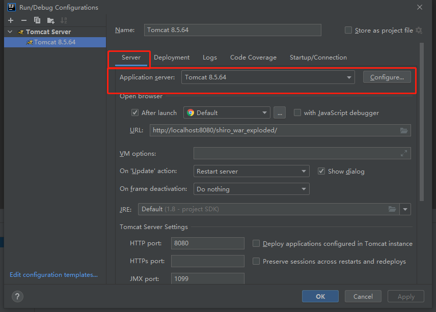This screenshot has height=312, width=436.
Task: Enable Store as project file
Action: [348, 31]
